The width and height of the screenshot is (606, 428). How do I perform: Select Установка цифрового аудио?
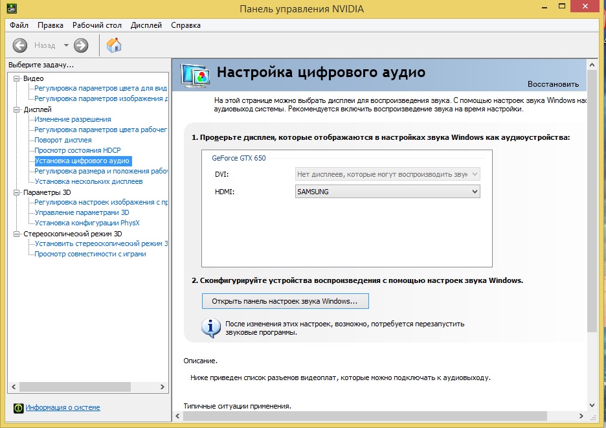83,161
